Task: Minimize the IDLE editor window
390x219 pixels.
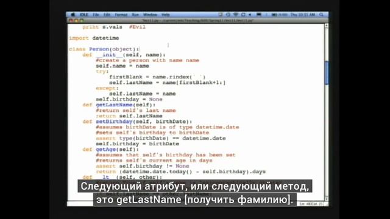Action: [x=76, y=21]
